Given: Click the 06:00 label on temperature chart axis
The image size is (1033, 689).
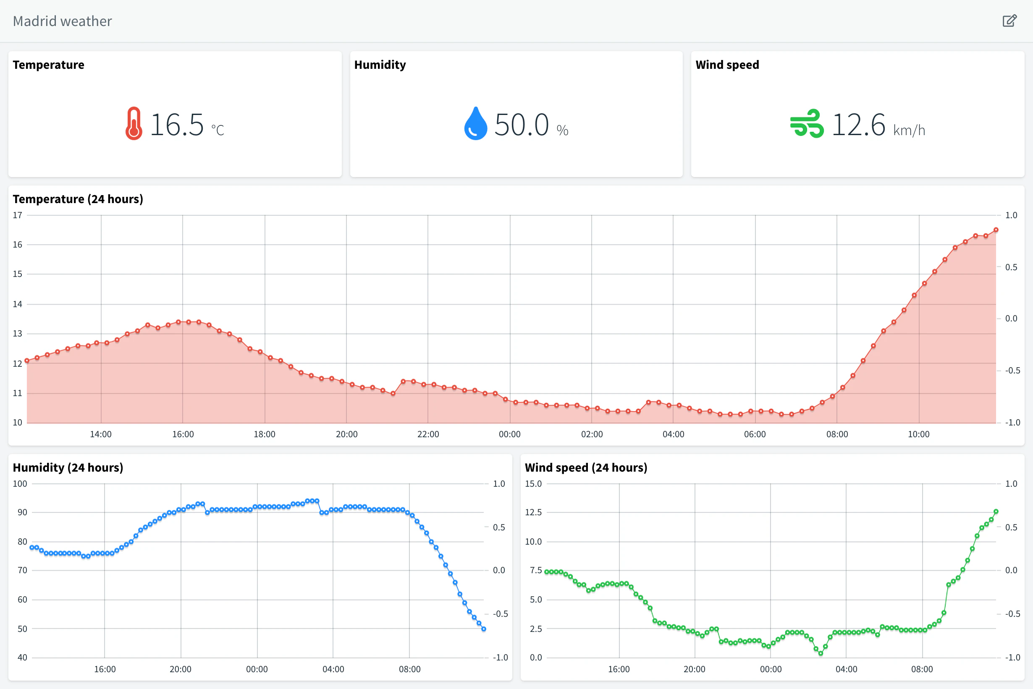Looking at the screenshot, I should coord(755,434).
